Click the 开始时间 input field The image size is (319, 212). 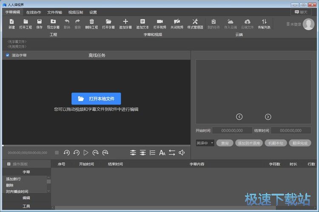click(x=232, y=131)
